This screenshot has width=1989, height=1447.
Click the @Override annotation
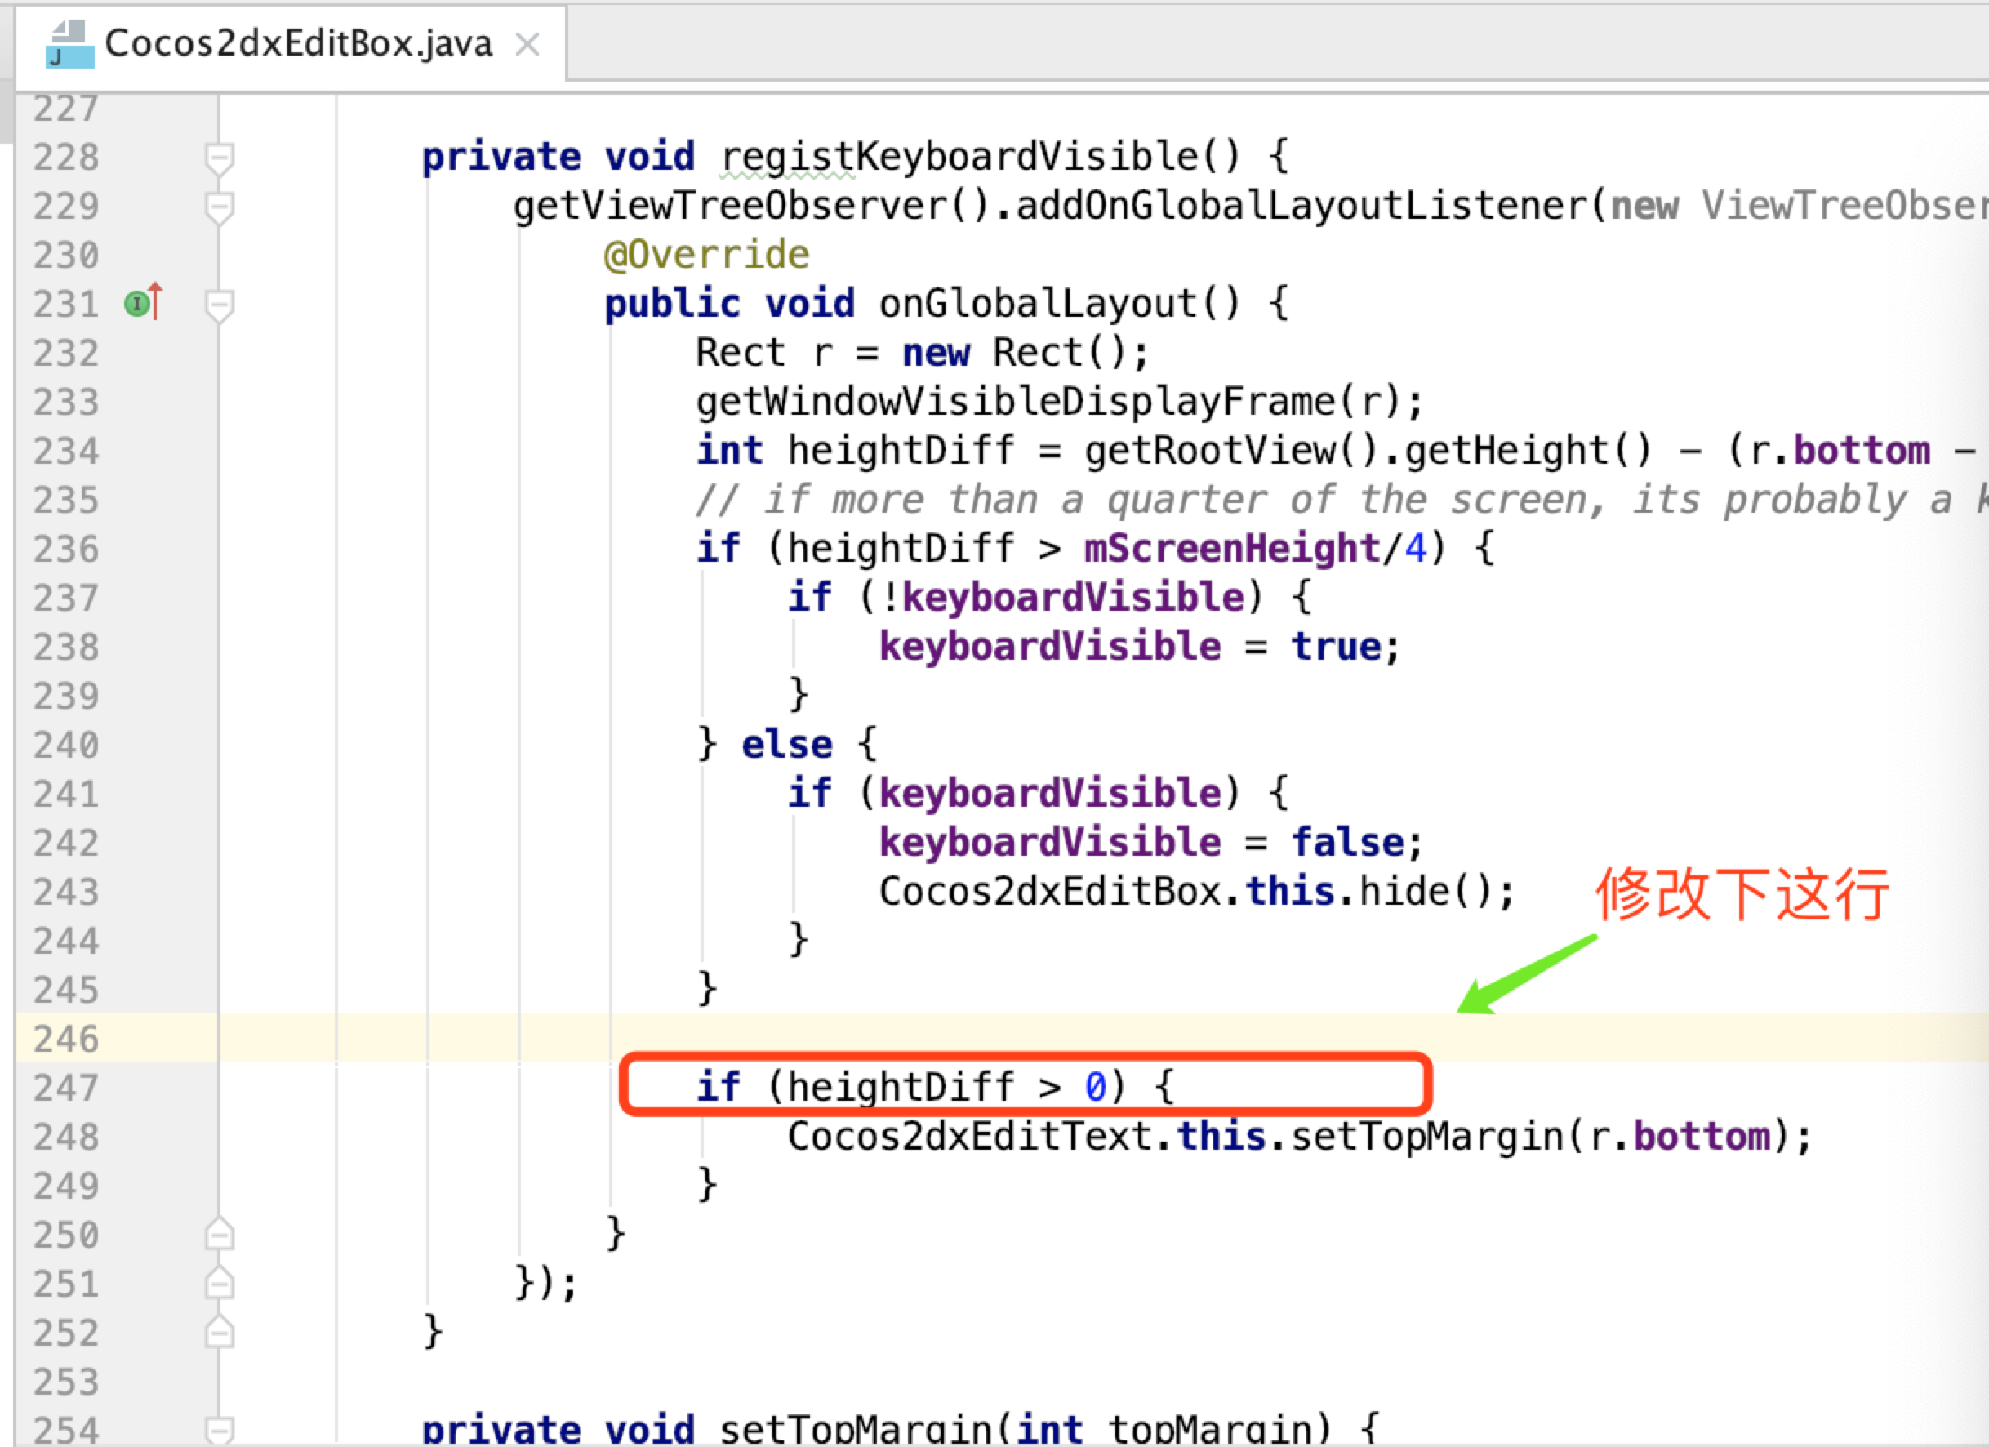pos(707,256)
